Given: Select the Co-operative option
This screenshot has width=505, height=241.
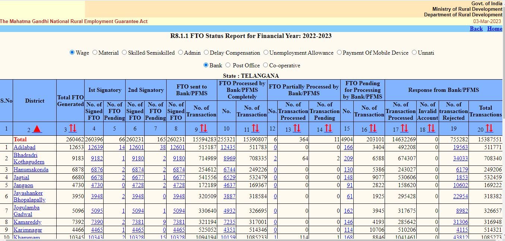Looking at the screenshot, I should [265, 65].
